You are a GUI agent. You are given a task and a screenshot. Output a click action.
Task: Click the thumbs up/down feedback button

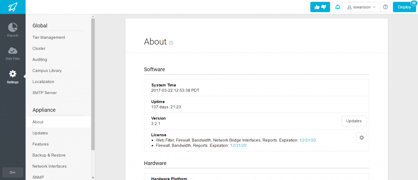click(x=320, y=7)
